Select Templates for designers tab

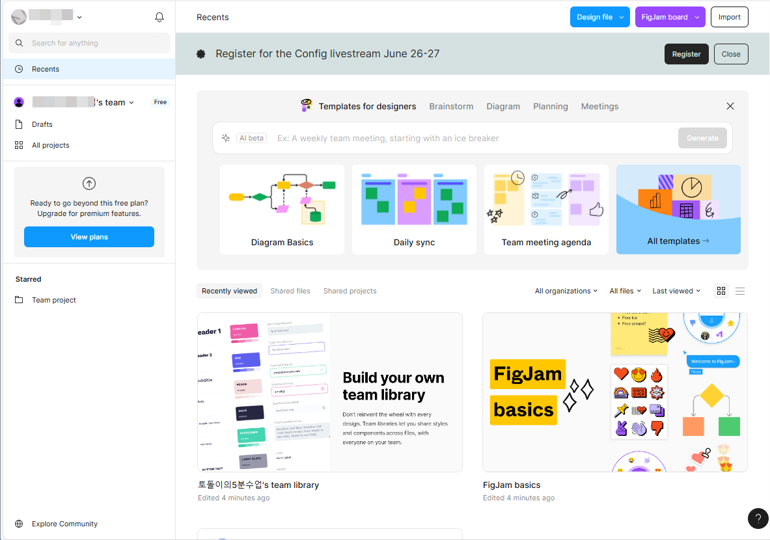click(x=367, y=107)
